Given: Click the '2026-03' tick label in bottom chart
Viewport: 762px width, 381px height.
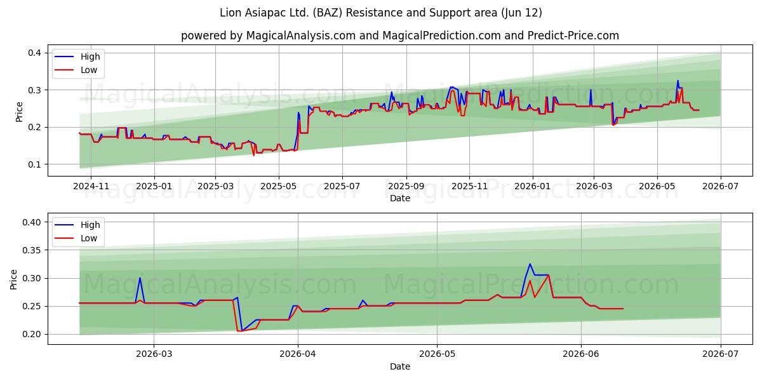Looking at the screenshot, I should 154,355.
